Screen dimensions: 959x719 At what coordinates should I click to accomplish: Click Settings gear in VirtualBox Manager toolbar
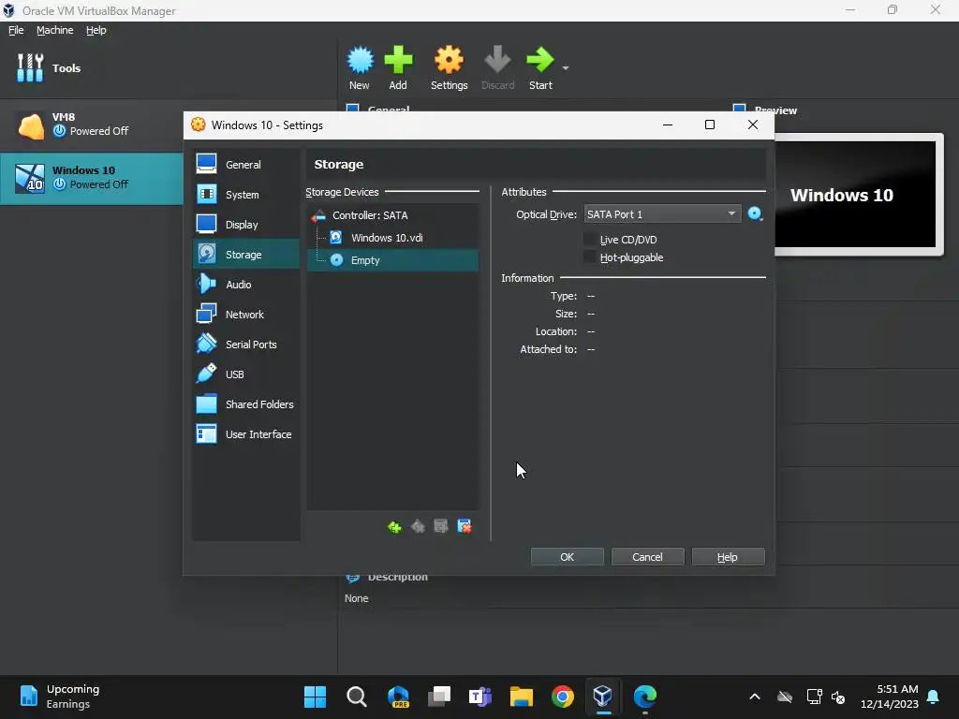point(449,67)
